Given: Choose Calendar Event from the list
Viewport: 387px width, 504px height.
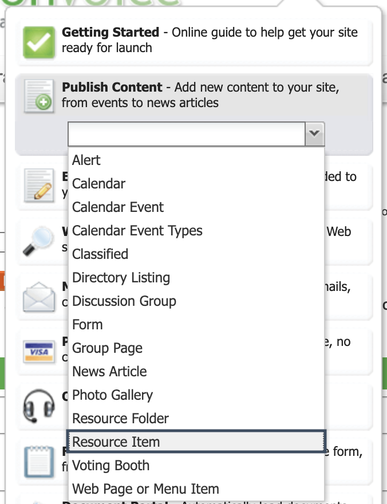Looking at the screenshot, I should [x=196, y=207].
